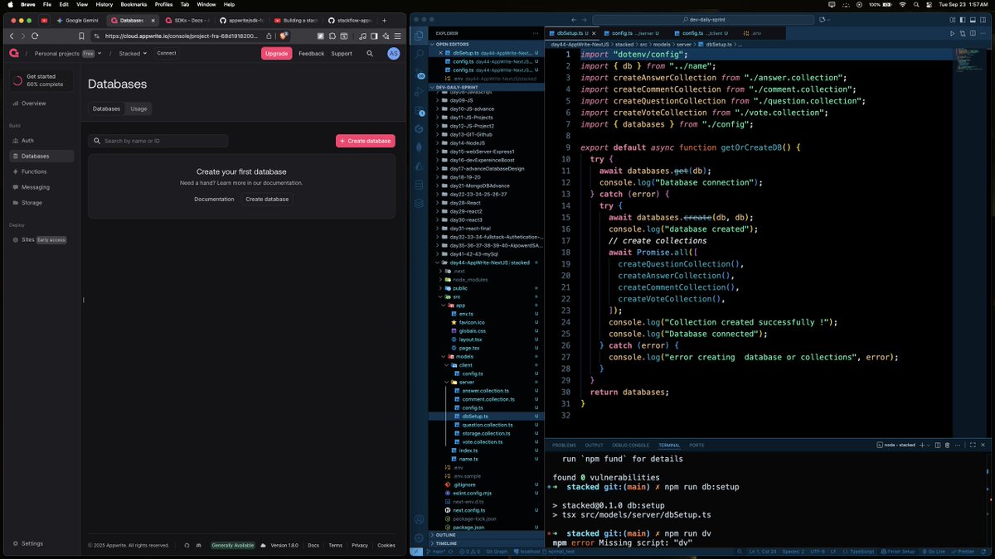Viewport: 995px width, 559px height.
Task: Open Run and Debug view in VS Code
Action: point(420,93)
